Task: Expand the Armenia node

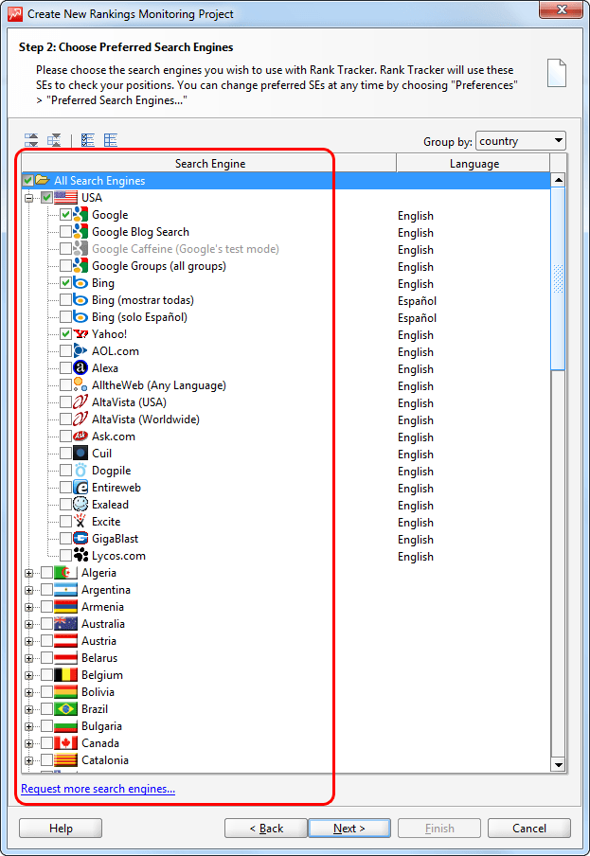Action: (29, 607)
